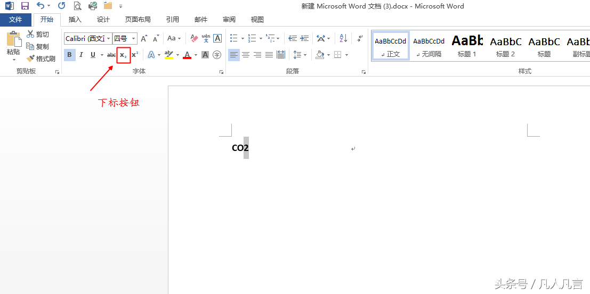Image resolution: width=590 pixels, height=294 pixels.
Task: Toggle the superscript x² button
Action: click(x=135, y=55)
